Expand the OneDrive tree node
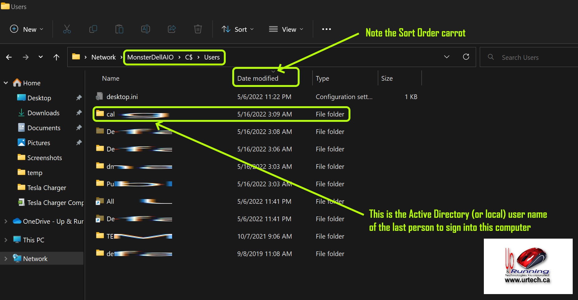The width and height of the screenshot is (578, 300). tap(6, 221)
